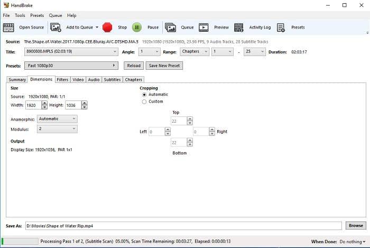370x248 pixels.
Task: Click the Right crop stepper
Action: 212,132
